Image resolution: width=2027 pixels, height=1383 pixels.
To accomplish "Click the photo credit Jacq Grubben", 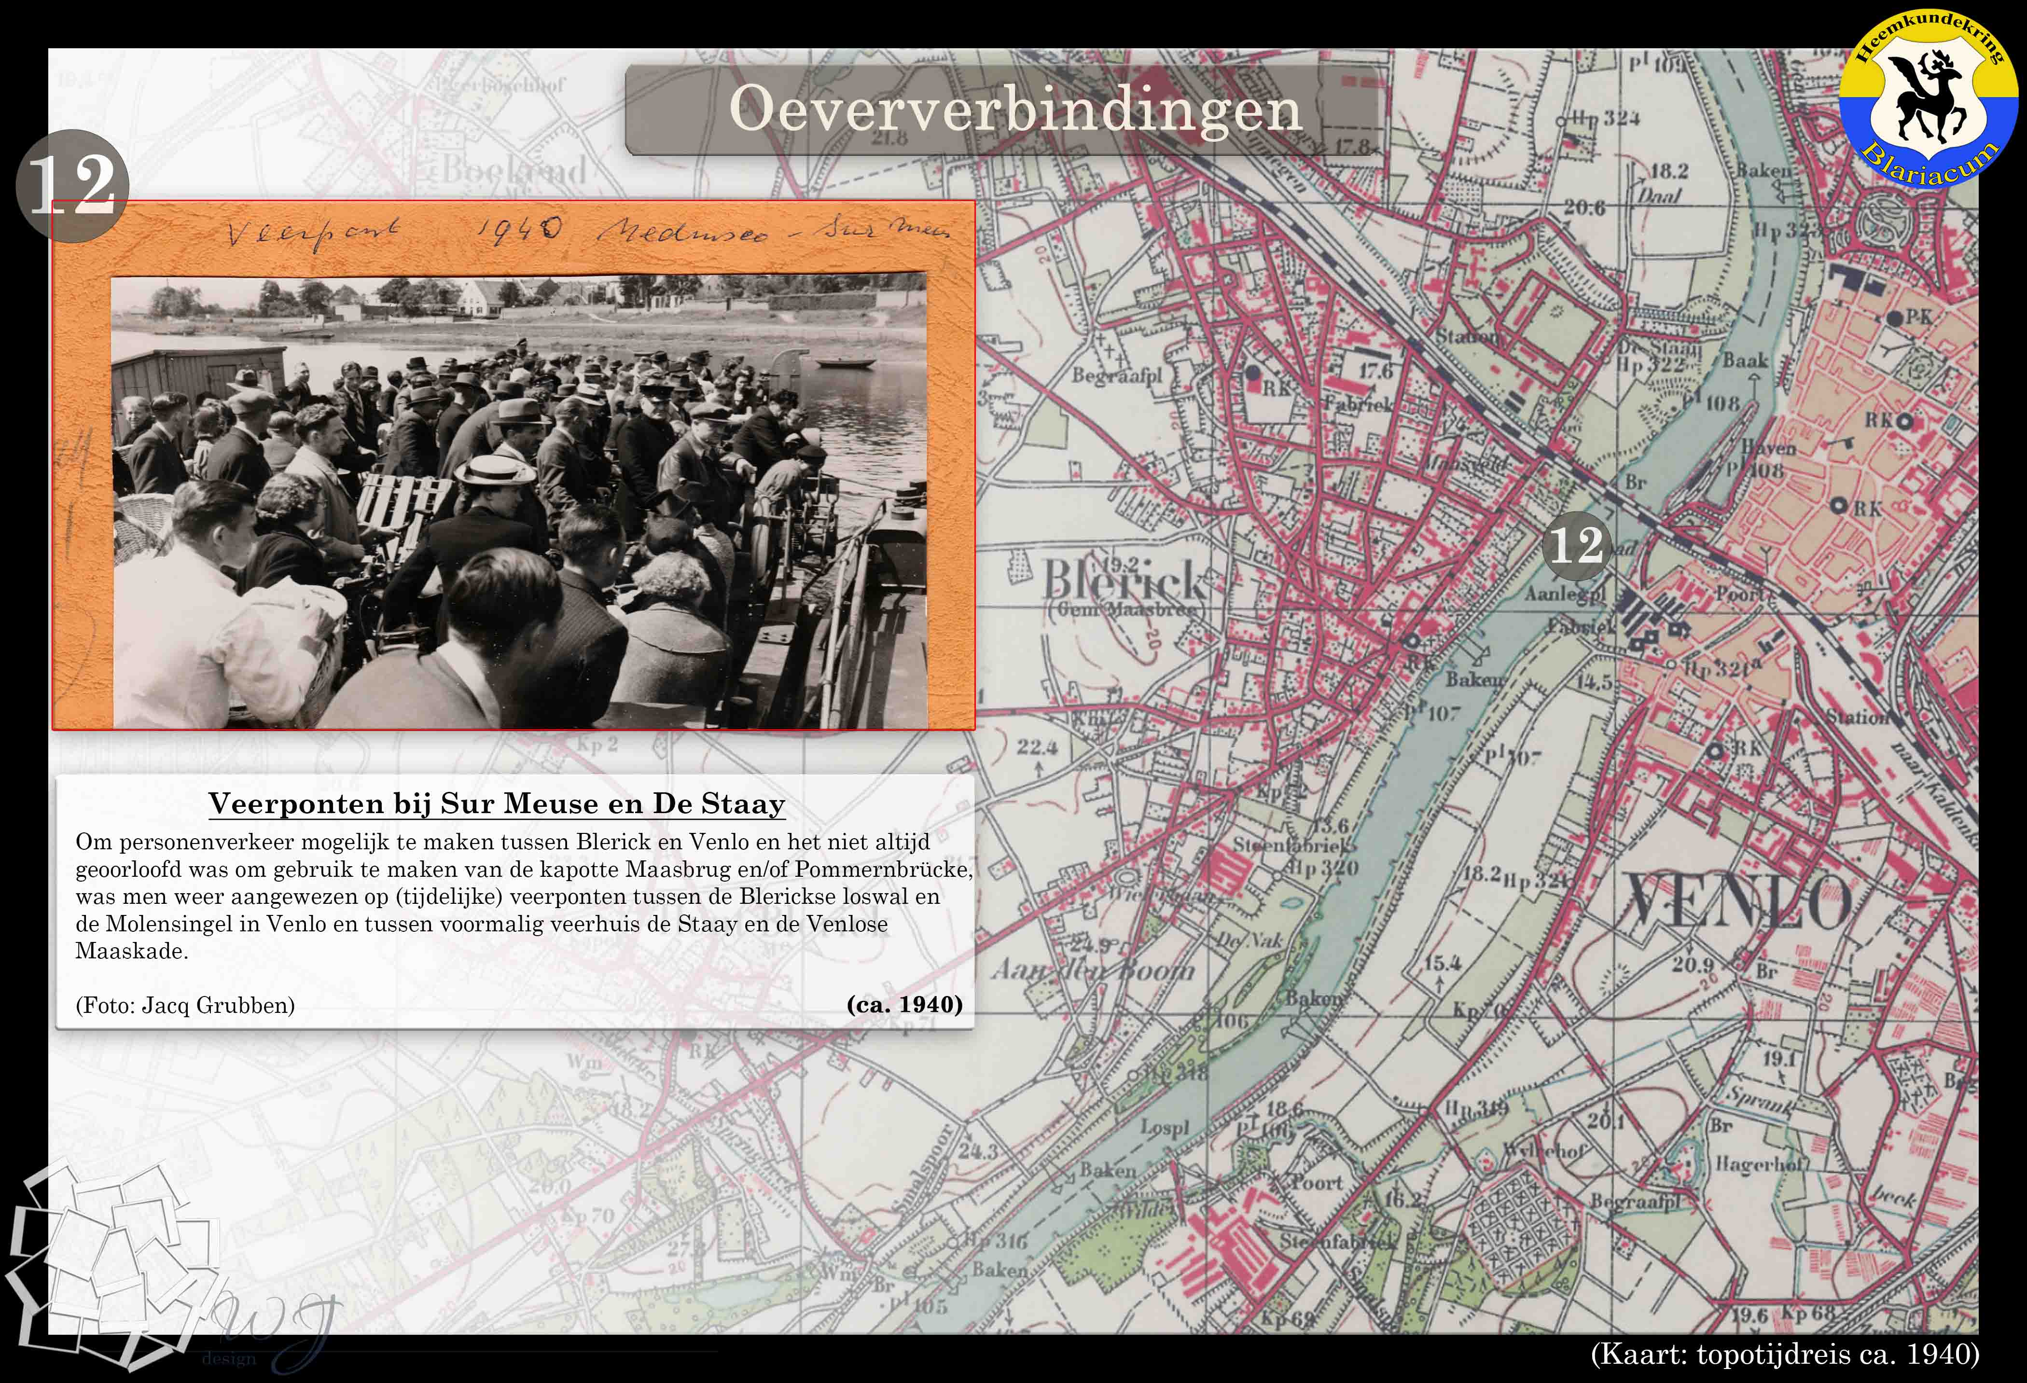I will [186, 1006].
